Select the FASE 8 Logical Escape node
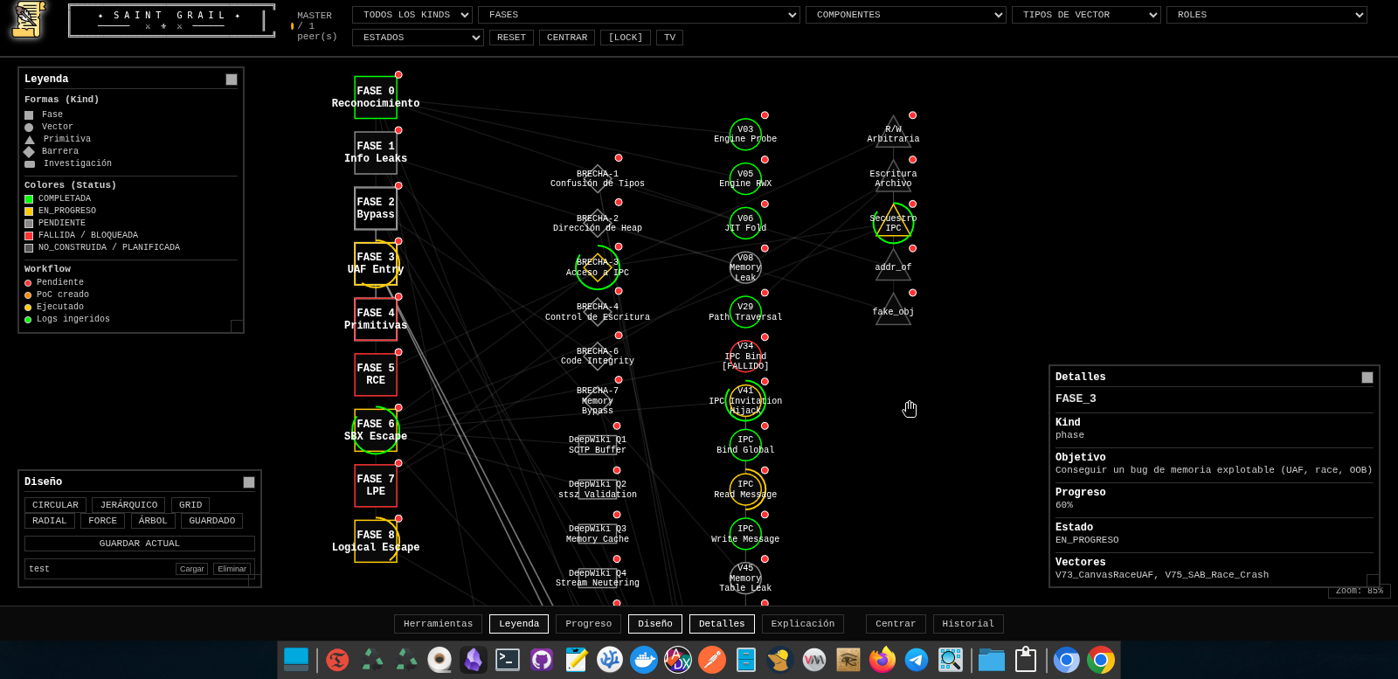The width and height of the screenshot is (1398, 679). point(376,541)
